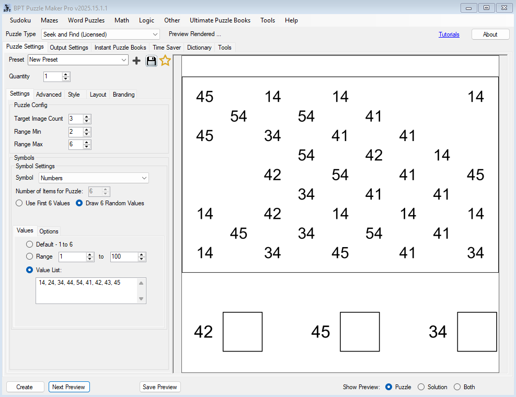This screenshot has width=516, height=397.
Task: Open the Branding tab
Action: click(124, 95)
